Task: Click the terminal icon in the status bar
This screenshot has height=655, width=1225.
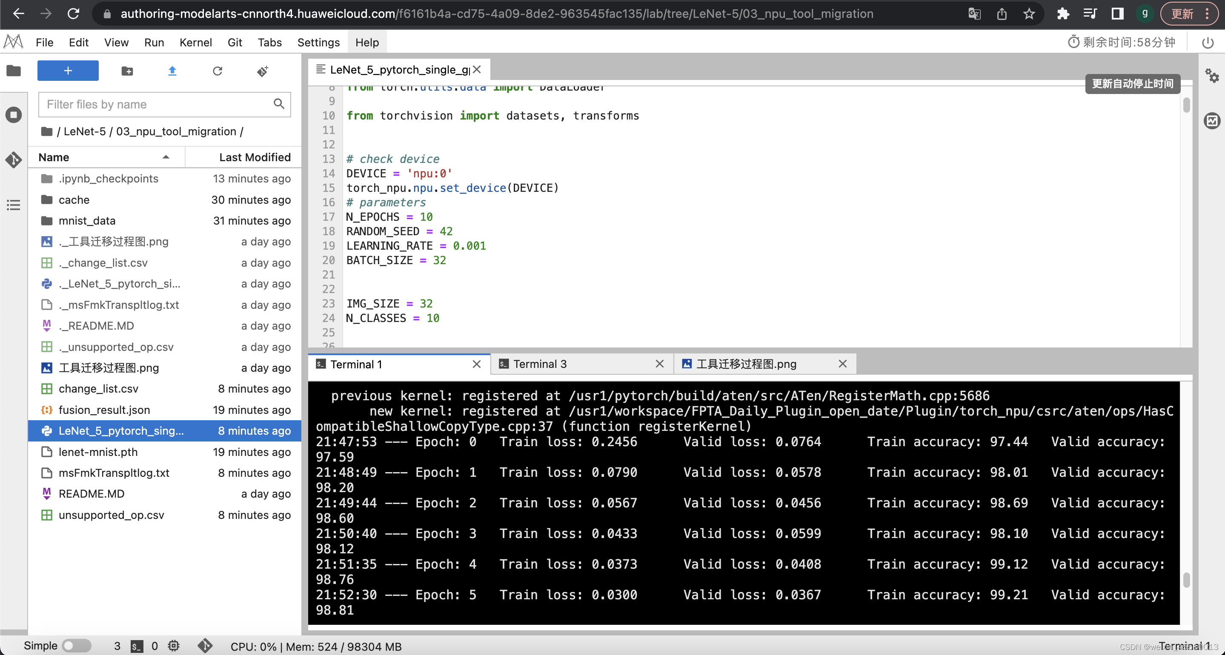Action: (x=137, y=646)
